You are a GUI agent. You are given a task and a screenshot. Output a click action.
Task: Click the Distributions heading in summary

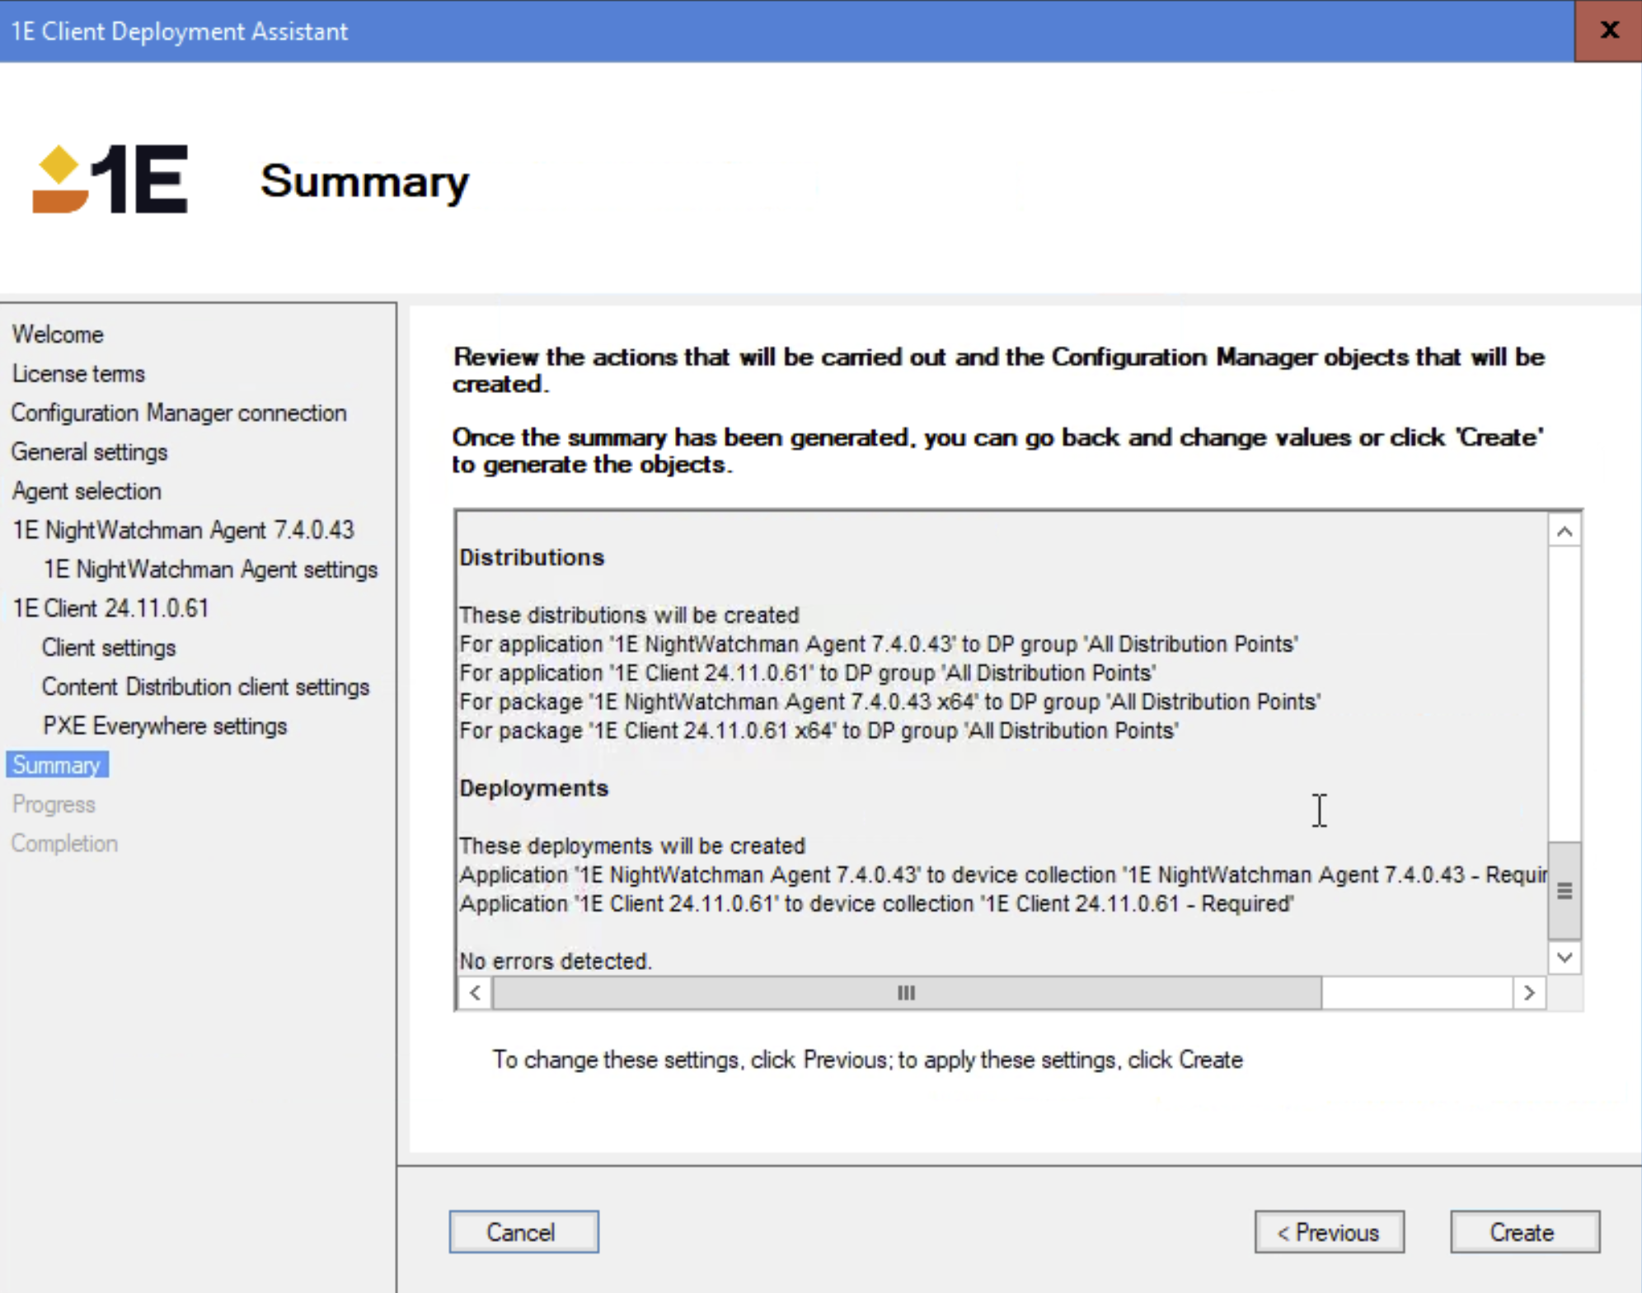[x=532, y=557]
